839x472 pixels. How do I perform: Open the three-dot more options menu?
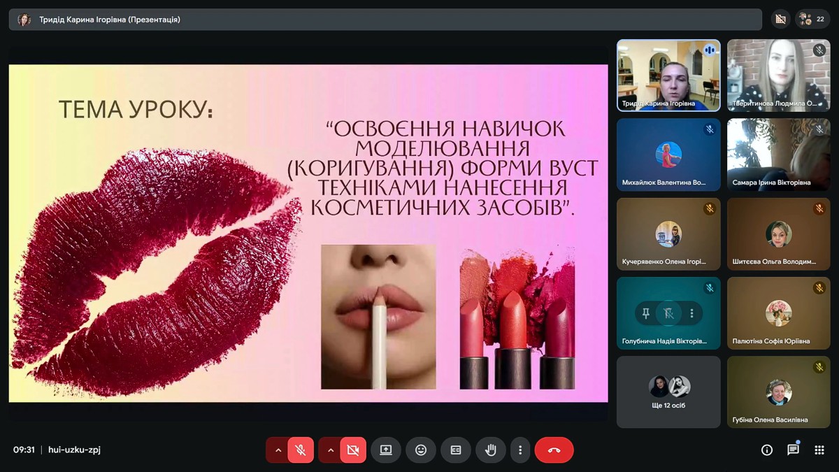(519, 450)
